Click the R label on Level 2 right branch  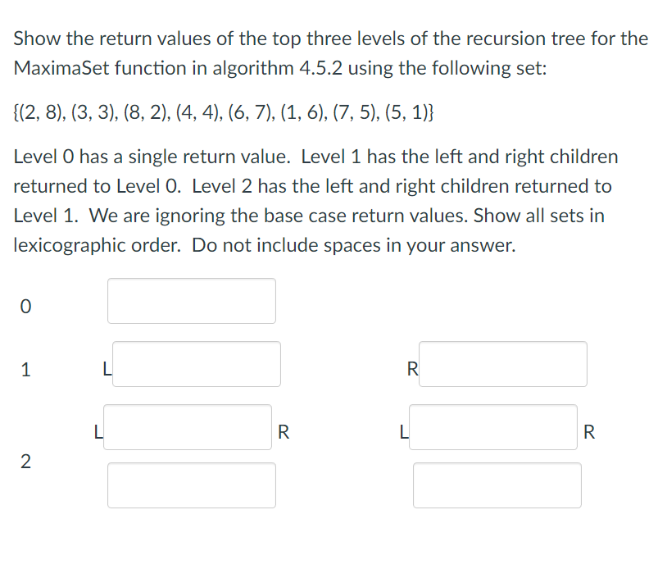588,432
